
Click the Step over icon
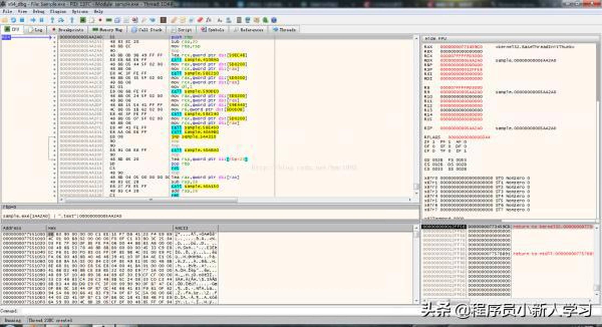[61, 20]
